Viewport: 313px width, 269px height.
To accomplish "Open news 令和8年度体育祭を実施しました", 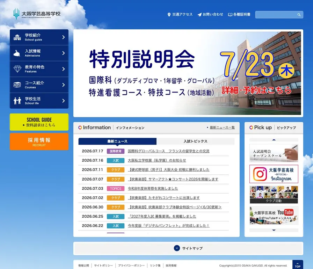I will pyautogui.click(x=153, y=188).
